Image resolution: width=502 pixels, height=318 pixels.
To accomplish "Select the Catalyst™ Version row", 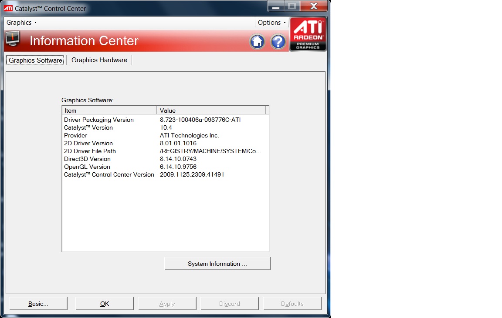I will point(166,127).
